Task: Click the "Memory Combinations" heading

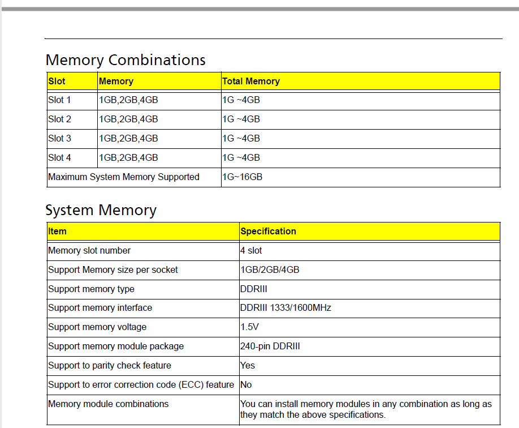Action: [126, 61]
